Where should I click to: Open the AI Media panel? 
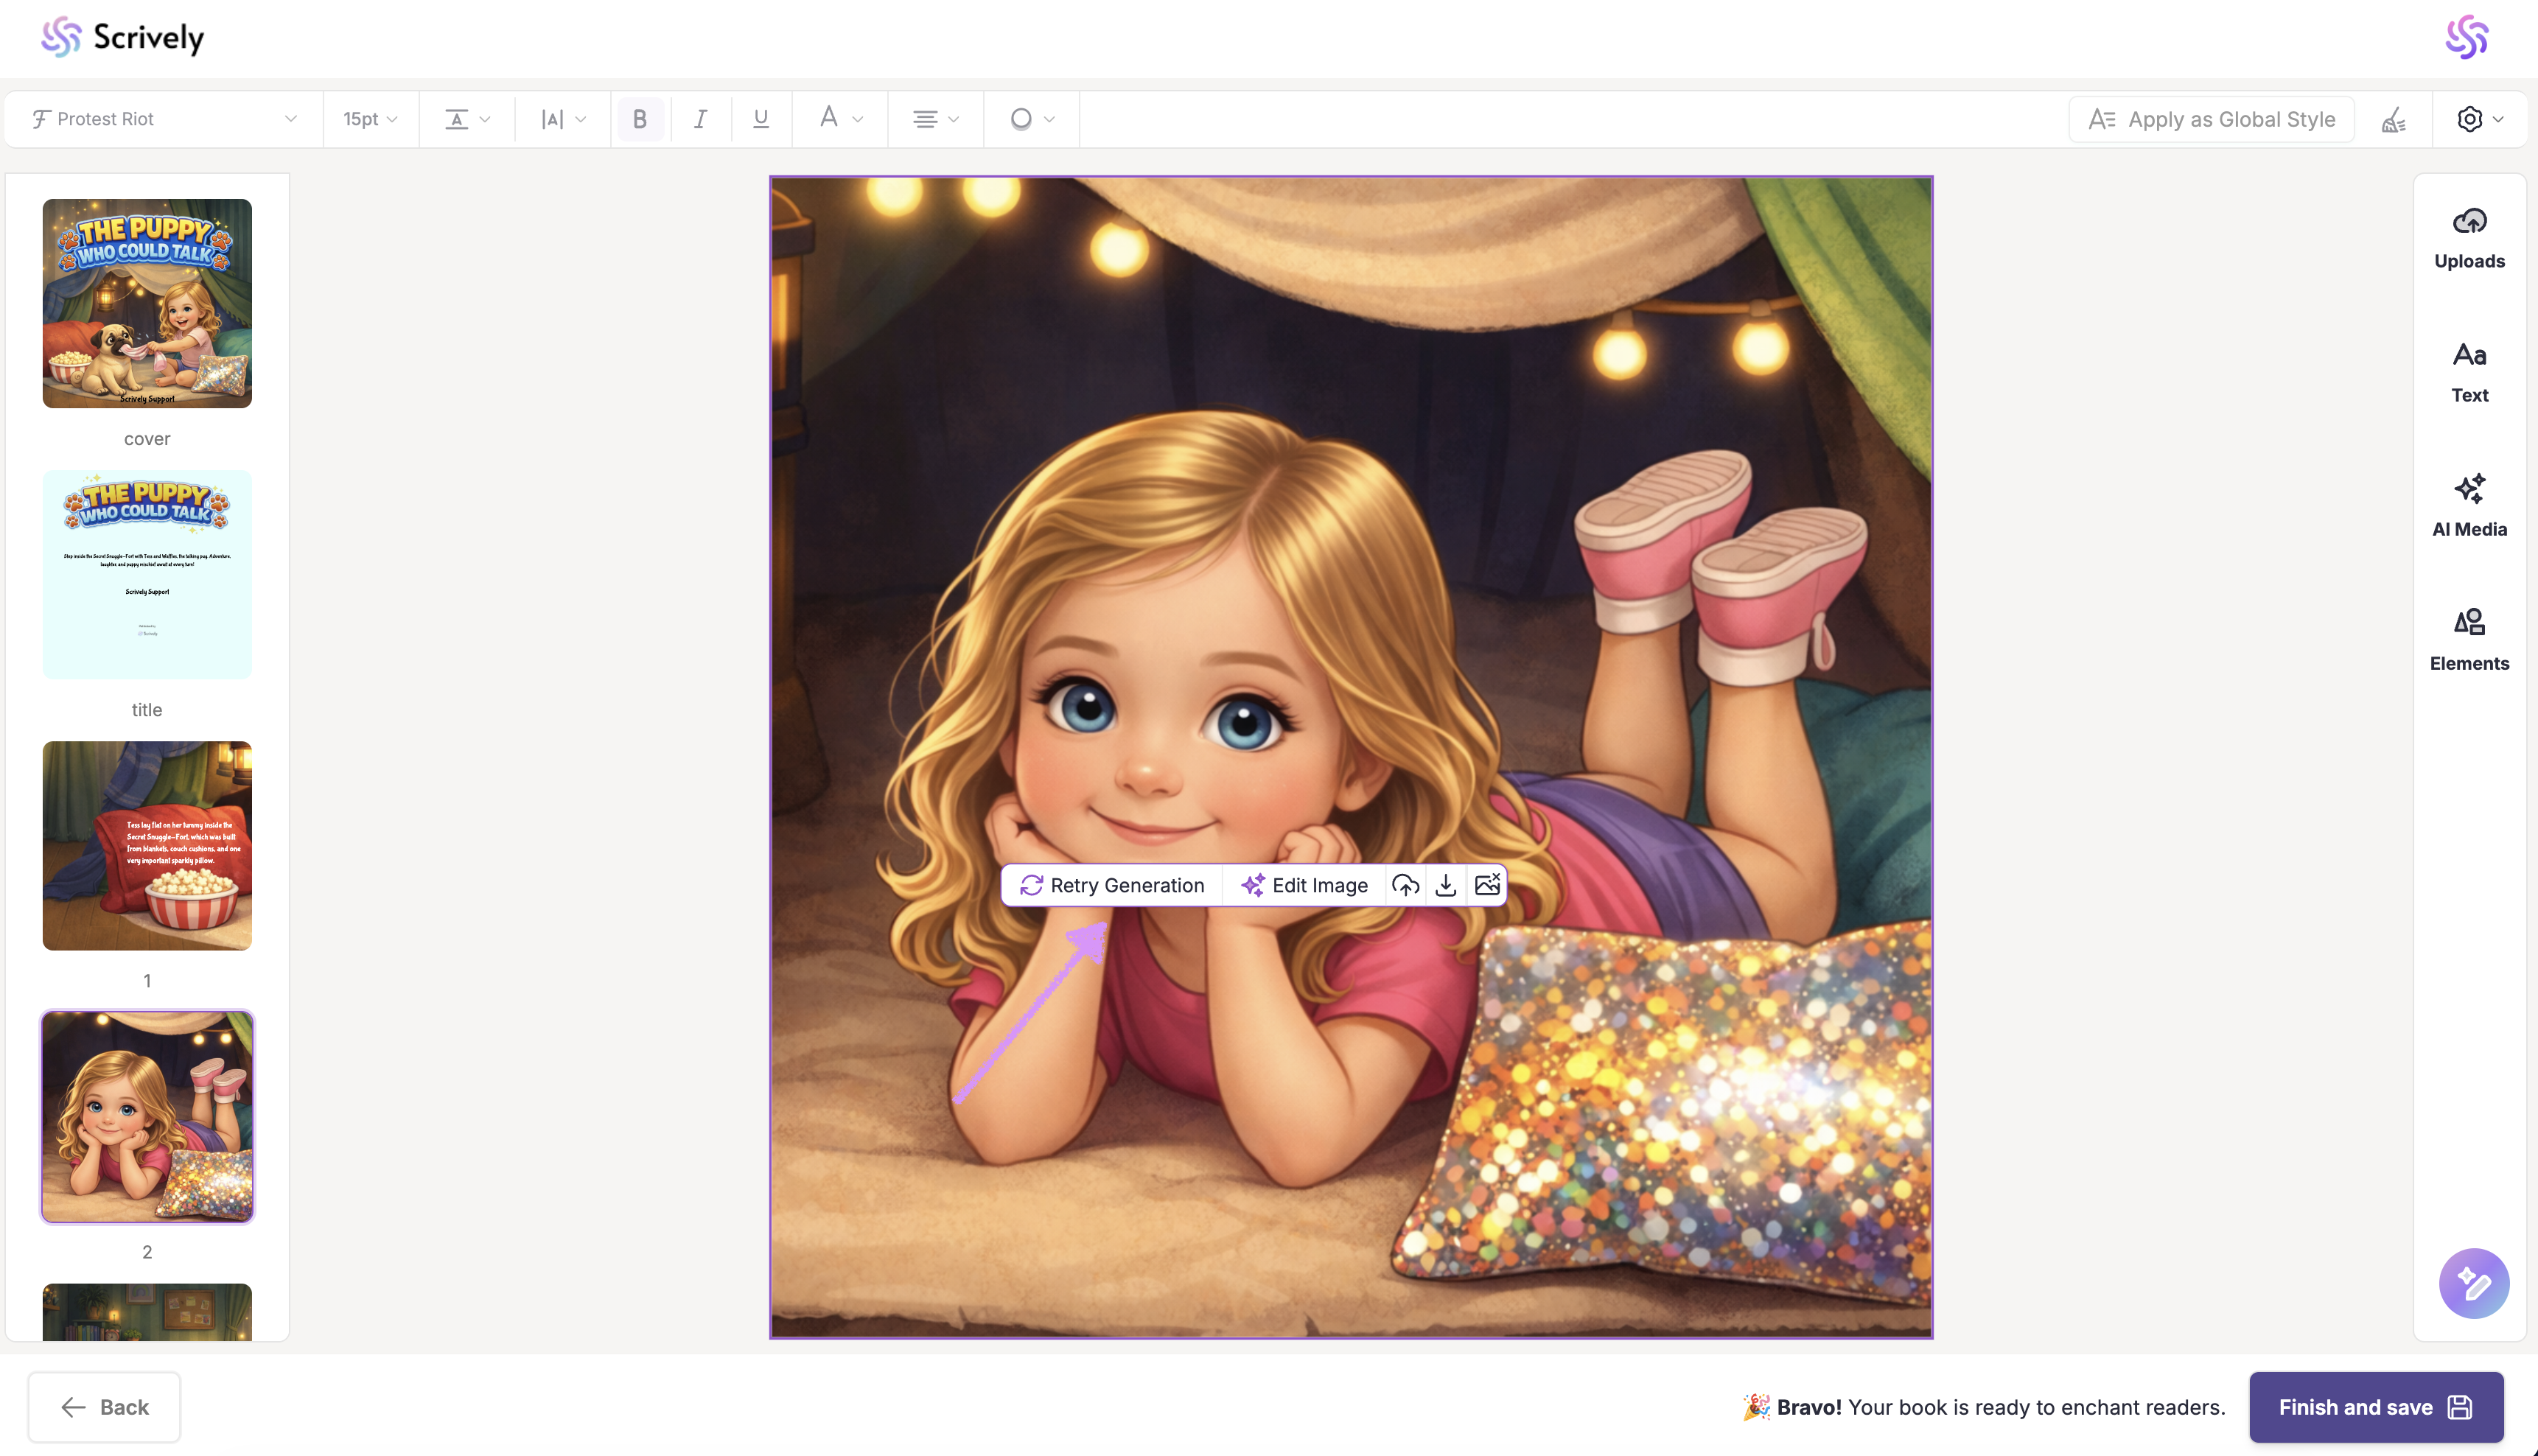[2469, 506]
